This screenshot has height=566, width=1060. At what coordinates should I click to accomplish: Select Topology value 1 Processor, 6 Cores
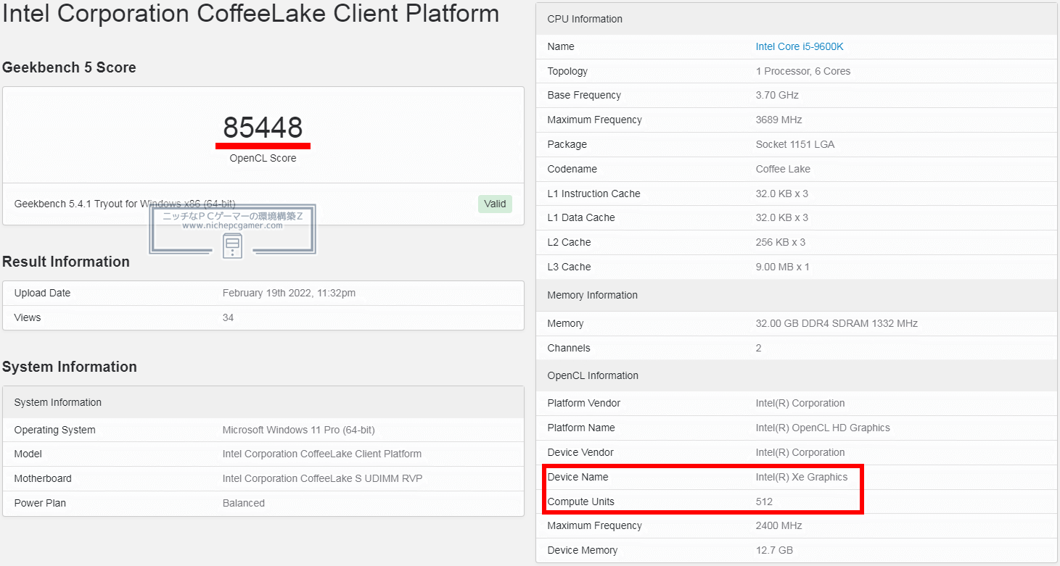803,71
